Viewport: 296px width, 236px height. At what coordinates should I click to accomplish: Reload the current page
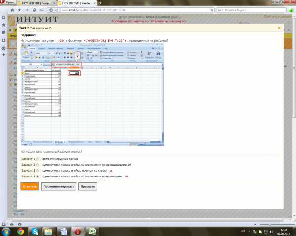point(35,10)
